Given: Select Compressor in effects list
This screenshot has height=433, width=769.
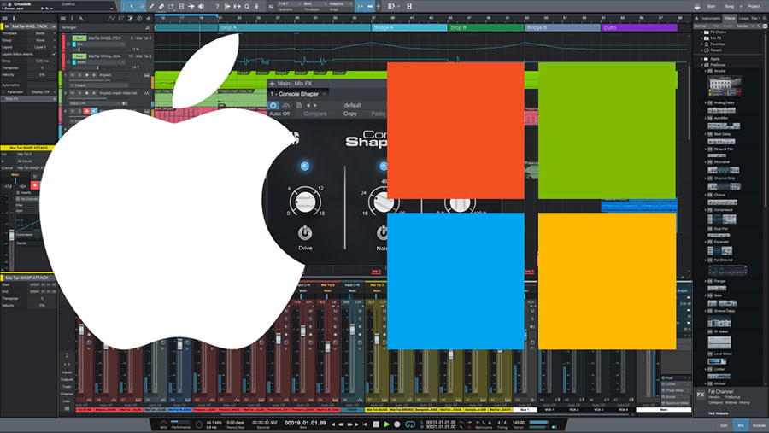Looking at the screenshot, I should [x=724, y=210].
